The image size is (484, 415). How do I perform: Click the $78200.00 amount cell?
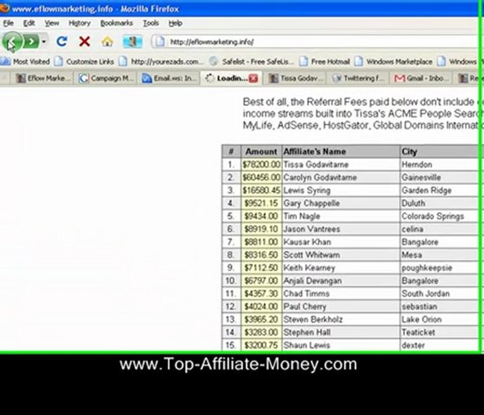pos(262,165)
